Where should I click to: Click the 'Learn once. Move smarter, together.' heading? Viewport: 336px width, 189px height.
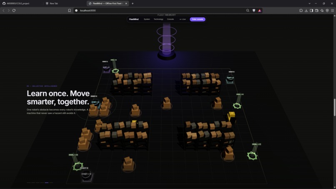click(x=58, y=98)
